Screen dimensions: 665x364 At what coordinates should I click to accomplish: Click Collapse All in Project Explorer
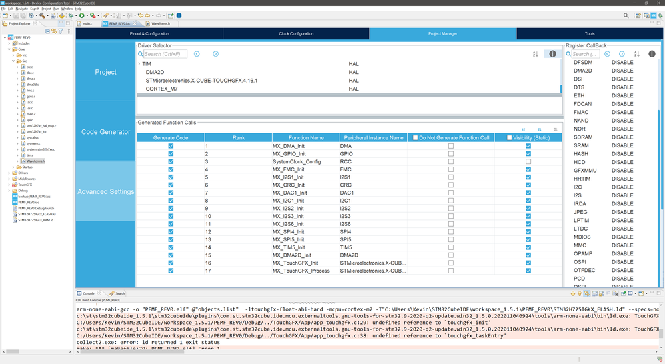point(47,31)
